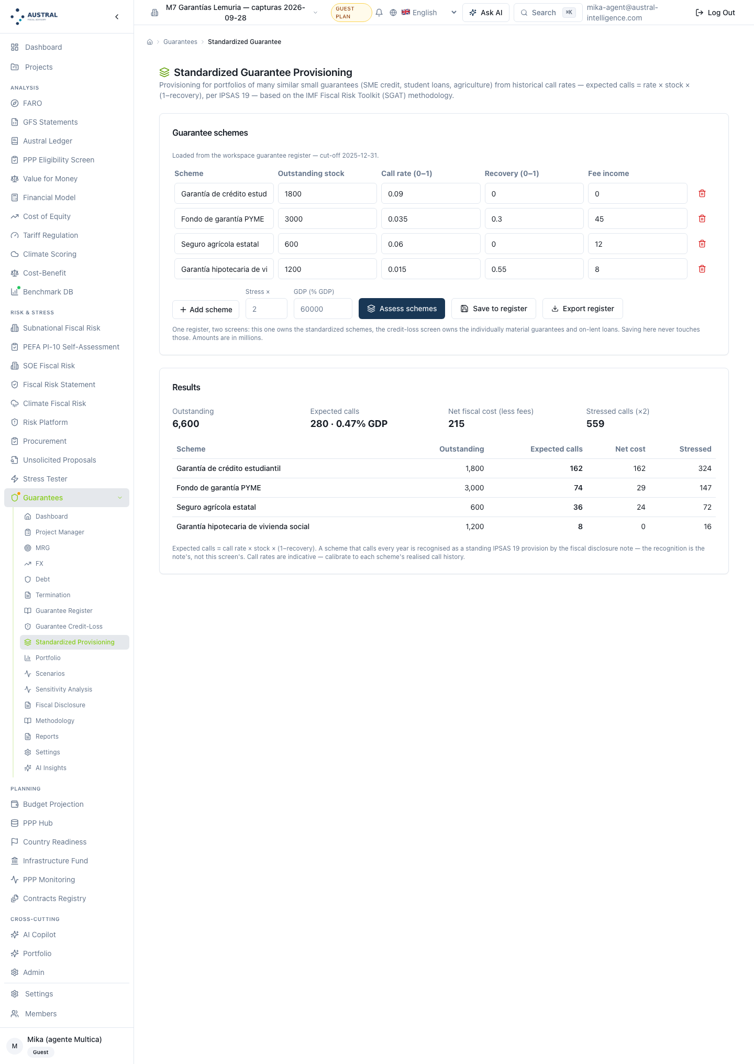
Task: Click the GUEST PLAN badge
Action: click(351, 13)
